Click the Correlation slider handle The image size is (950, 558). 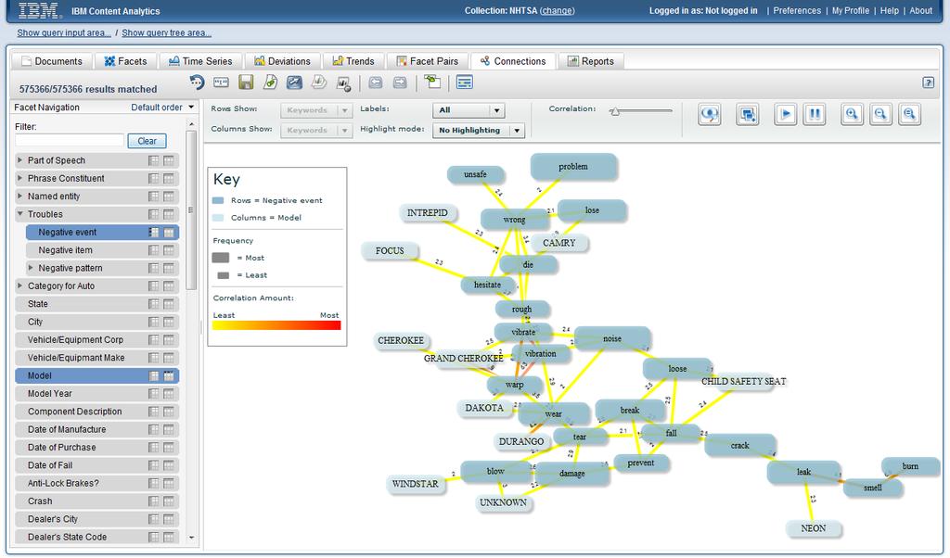[615, 111]
